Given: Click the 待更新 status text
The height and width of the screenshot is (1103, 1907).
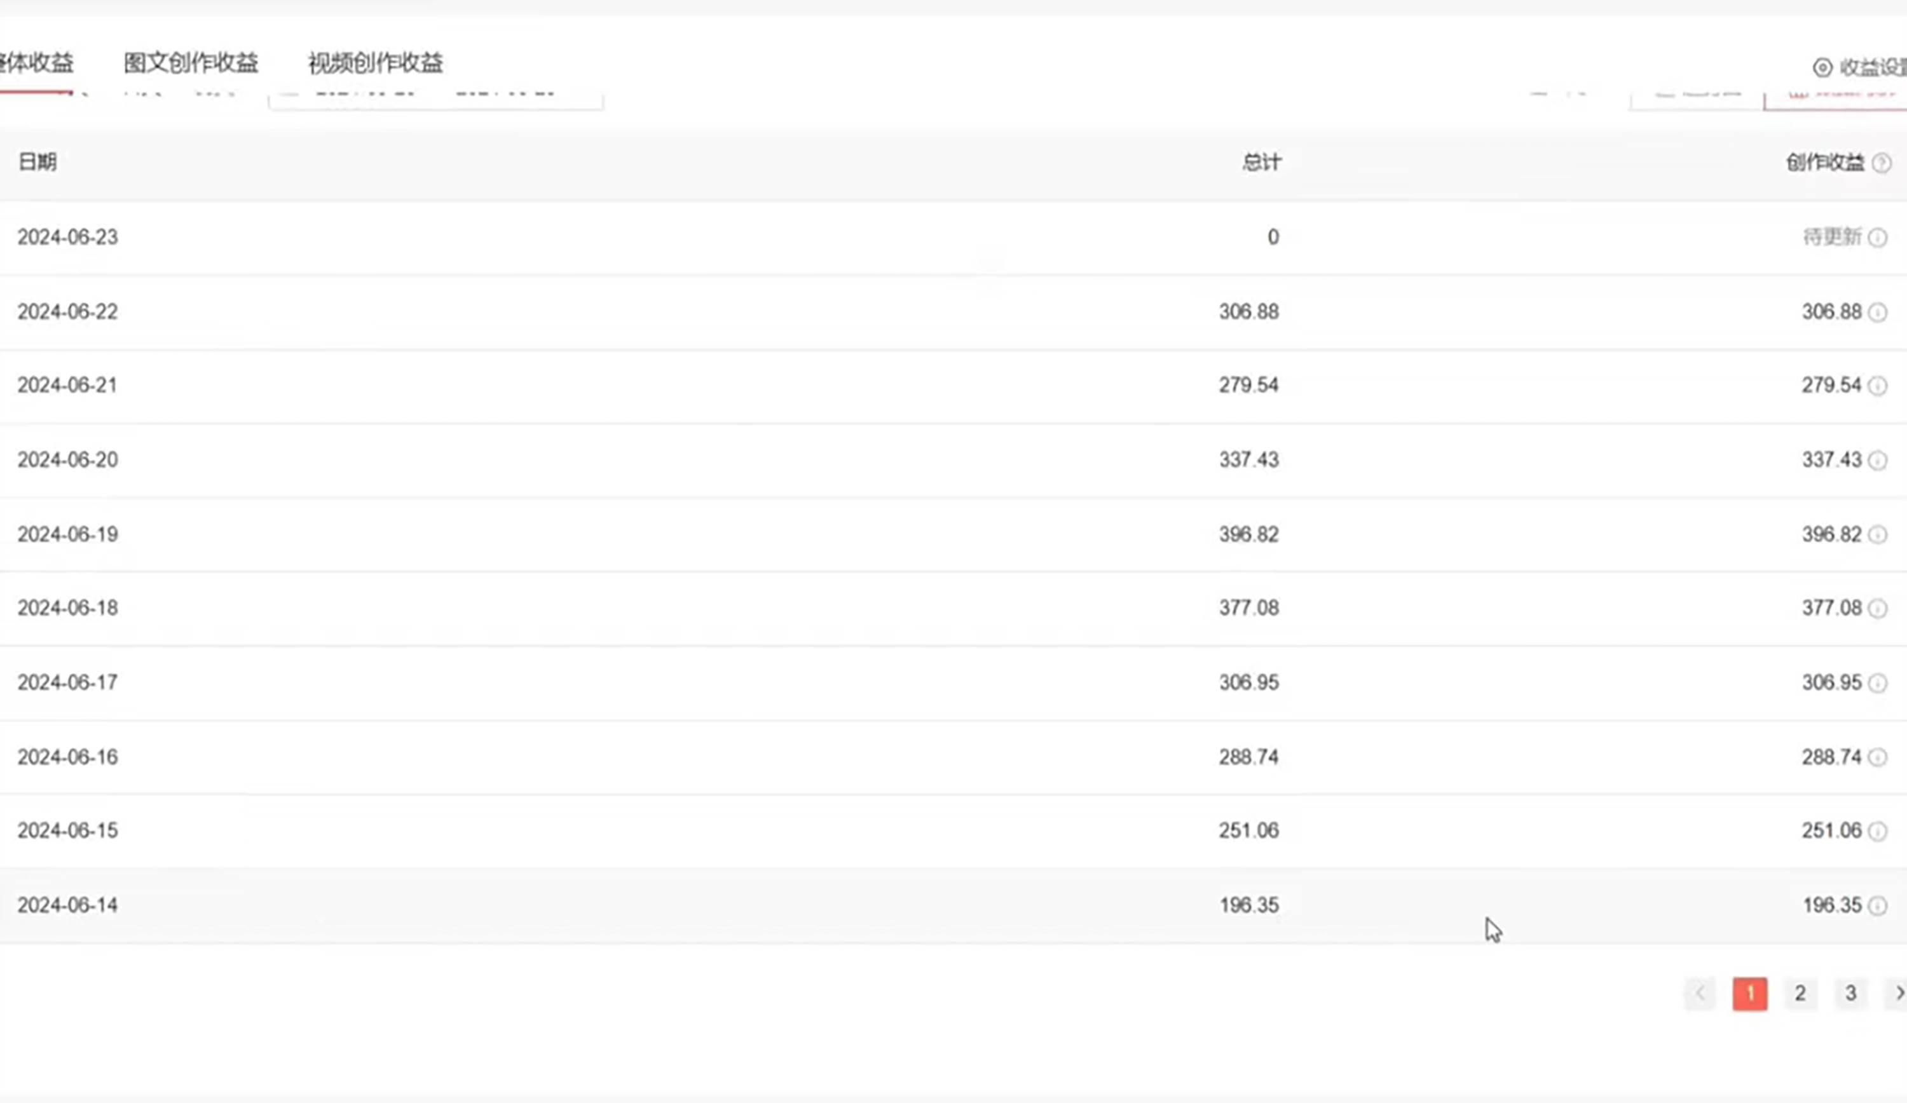Looking at the screenshot, I should [x=1832, y=237].
